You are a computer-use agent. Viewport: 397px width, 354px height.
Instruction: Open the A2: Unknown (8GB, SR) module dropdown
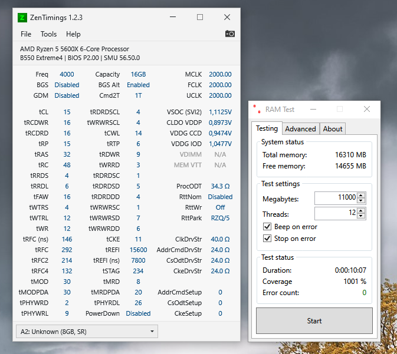pyautogui.click(x=87, y=332)
